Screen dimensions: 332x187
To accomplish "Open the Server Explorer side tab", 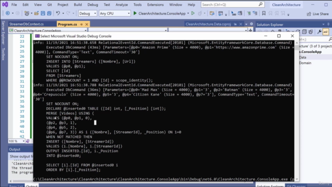I will pos(3,32).
